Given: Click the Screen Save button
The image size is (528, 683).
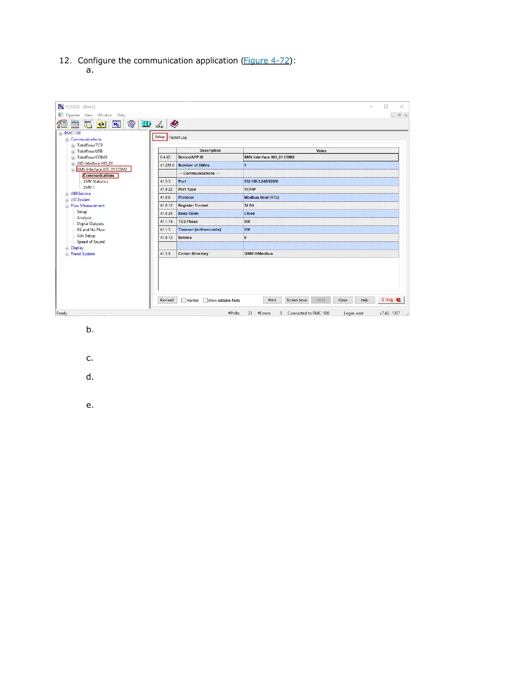Looking at the screenshot, I should coord(297,300).
